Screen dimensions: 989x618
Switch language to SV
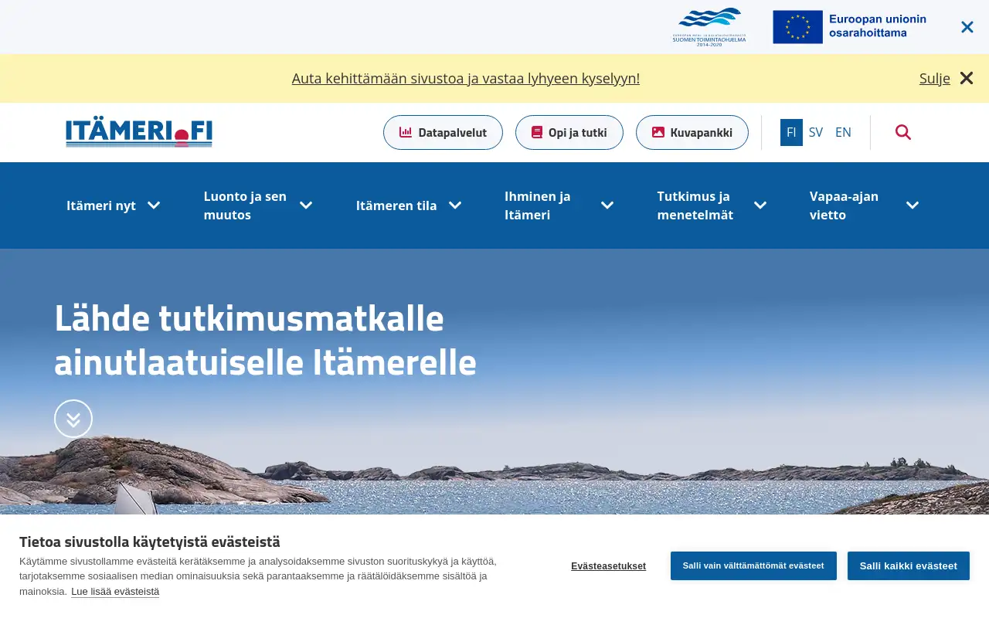coord(816,132)
